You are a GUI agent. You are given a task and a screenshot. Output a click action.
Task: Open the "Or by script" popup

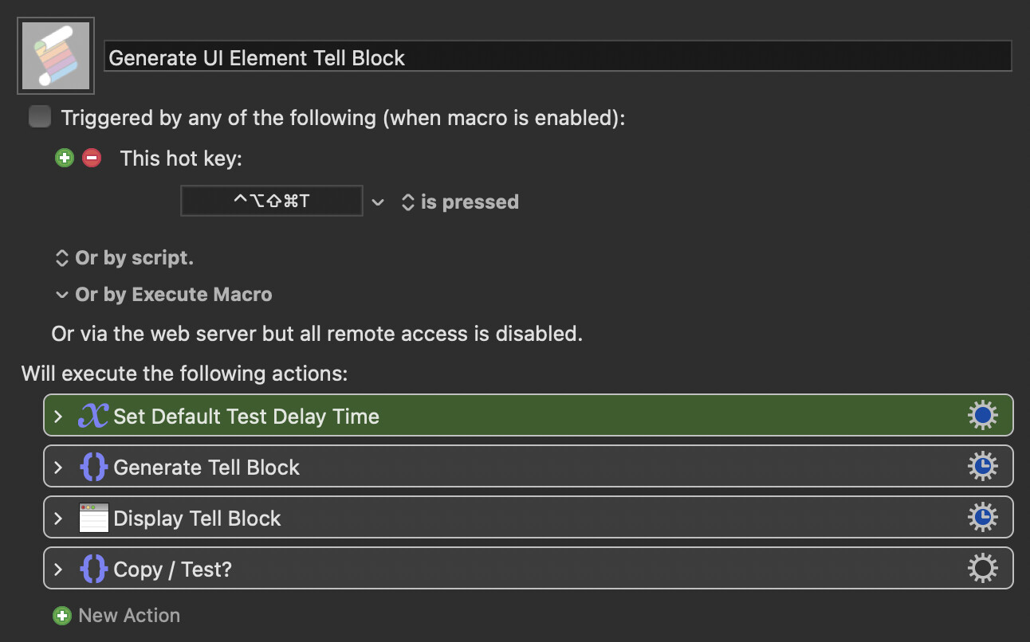124,258
